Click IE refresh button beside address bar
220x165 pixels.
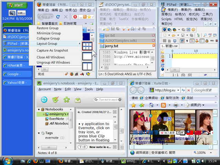coord(183,90)
